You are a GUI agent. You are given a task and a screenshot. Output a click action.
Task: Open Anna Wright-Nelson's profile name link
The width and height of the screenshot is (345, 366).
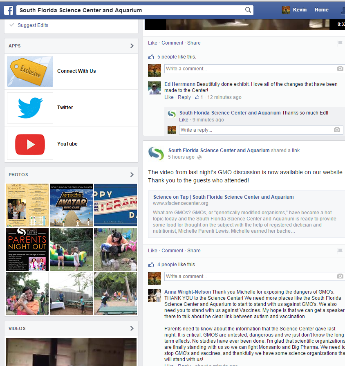[188, 292]
